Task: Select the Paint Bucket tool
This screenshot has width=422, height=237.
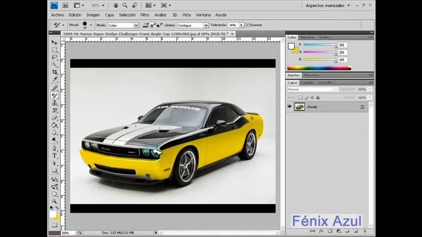Action: point(54,125)
